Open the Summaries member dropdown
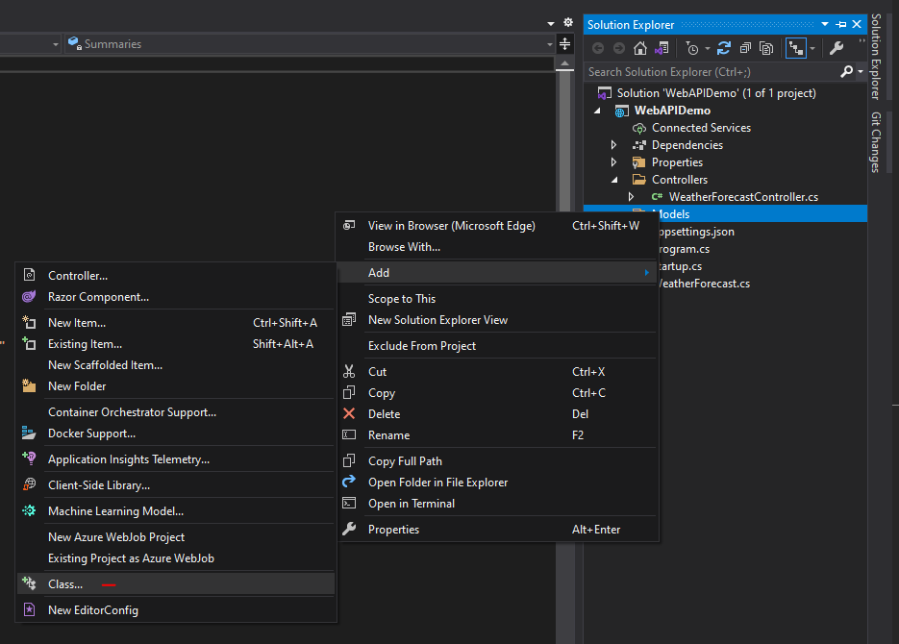This screenshot has width=899, height=644. [549, 44]
